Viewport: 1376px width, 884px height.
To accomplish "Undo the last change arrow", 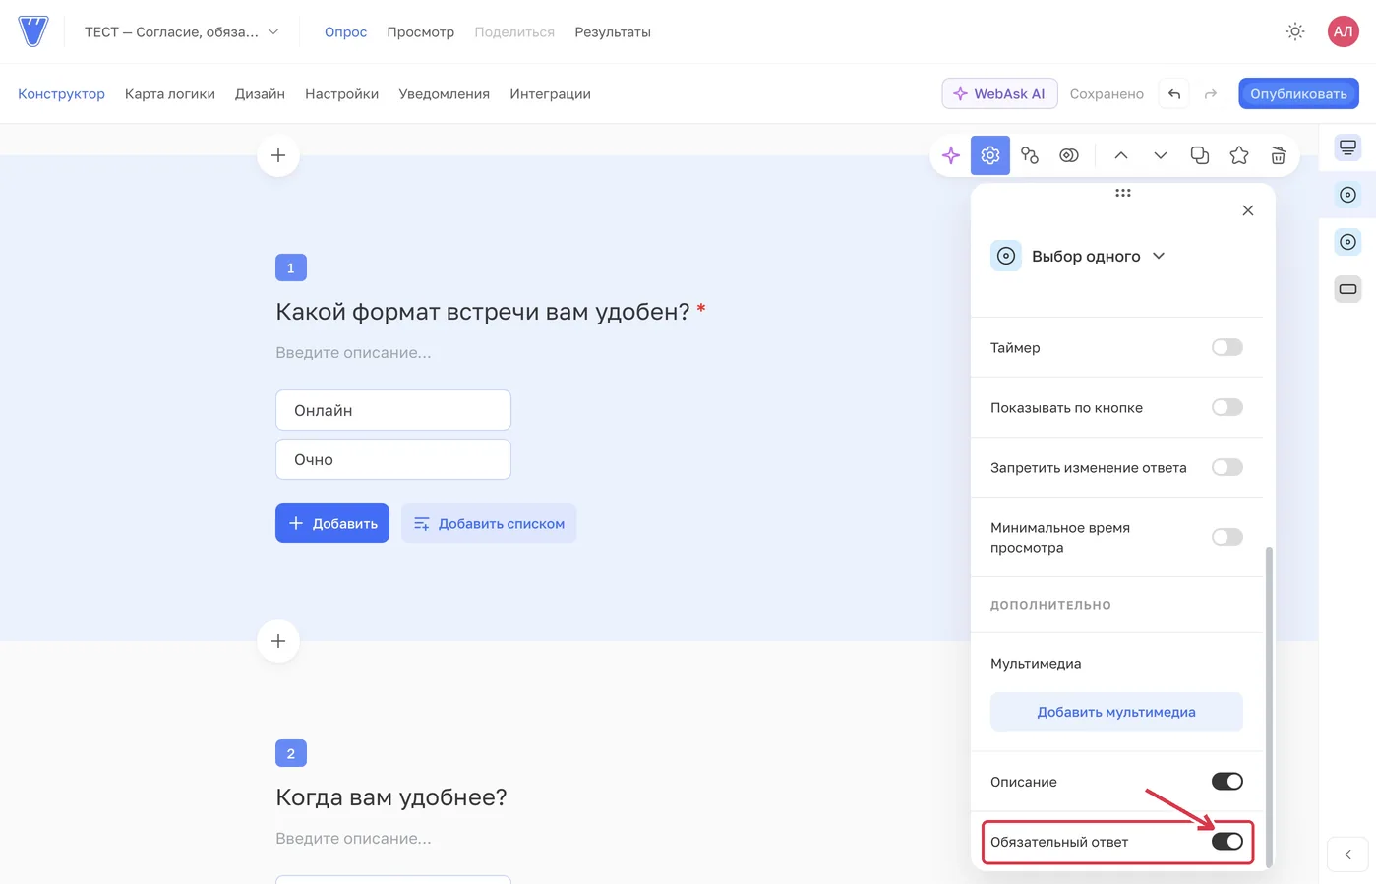I will 1174,94.
